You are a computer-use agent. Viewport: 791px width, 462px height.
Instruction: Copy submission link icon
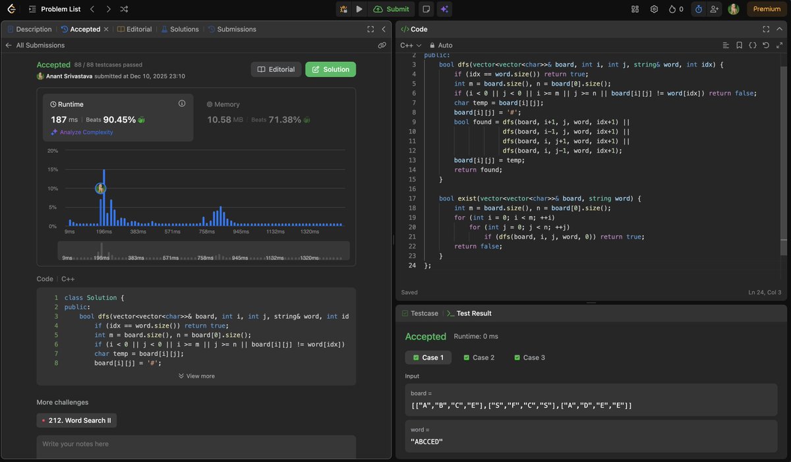(382, 45)
